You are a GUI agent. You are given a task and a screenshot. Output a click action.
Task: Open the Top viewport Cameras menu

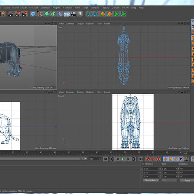click(x=70, y=24)
